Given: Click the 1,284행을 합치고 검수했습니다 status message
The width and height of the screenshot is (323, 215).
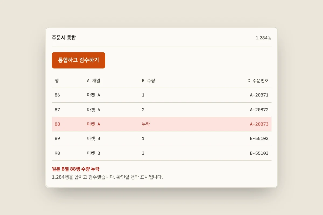Looking at the screenshot, I should [107, 177].
